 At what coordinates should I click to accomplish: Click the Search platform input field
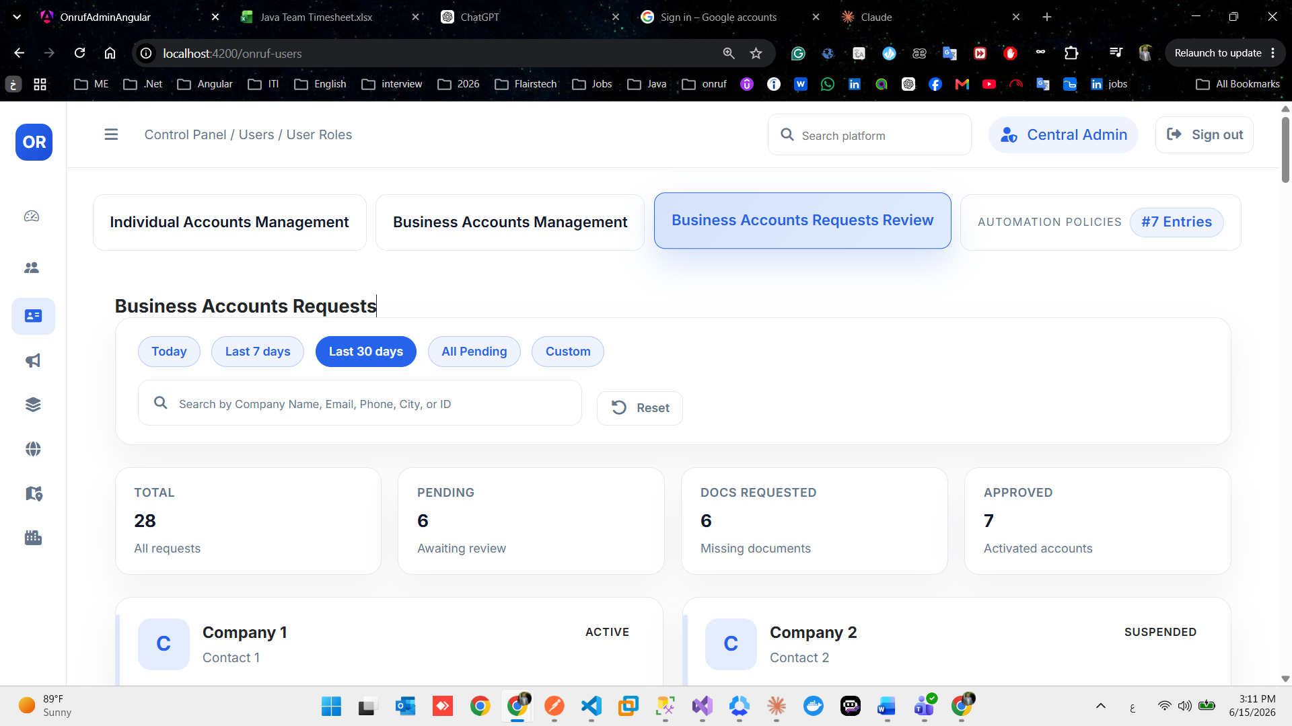click(869, 135)
